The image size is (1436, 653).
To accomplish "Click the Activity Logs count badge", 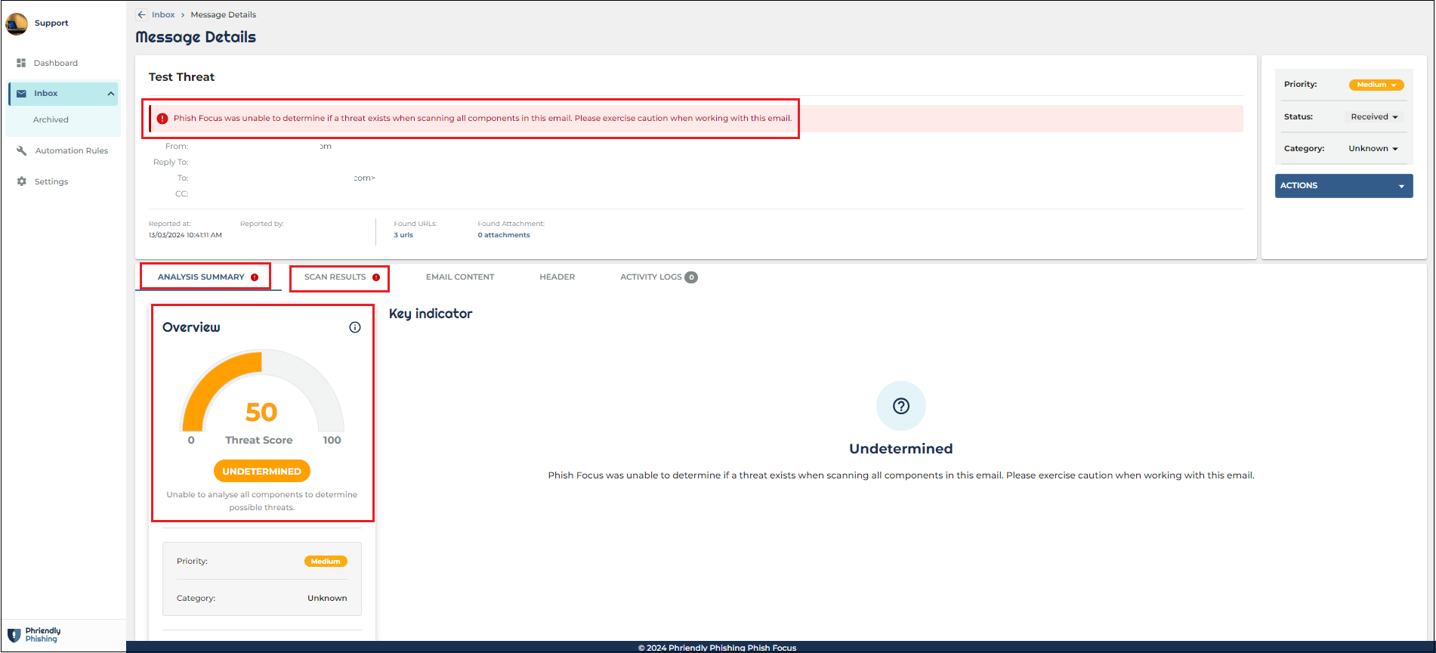I will [691, 277].
